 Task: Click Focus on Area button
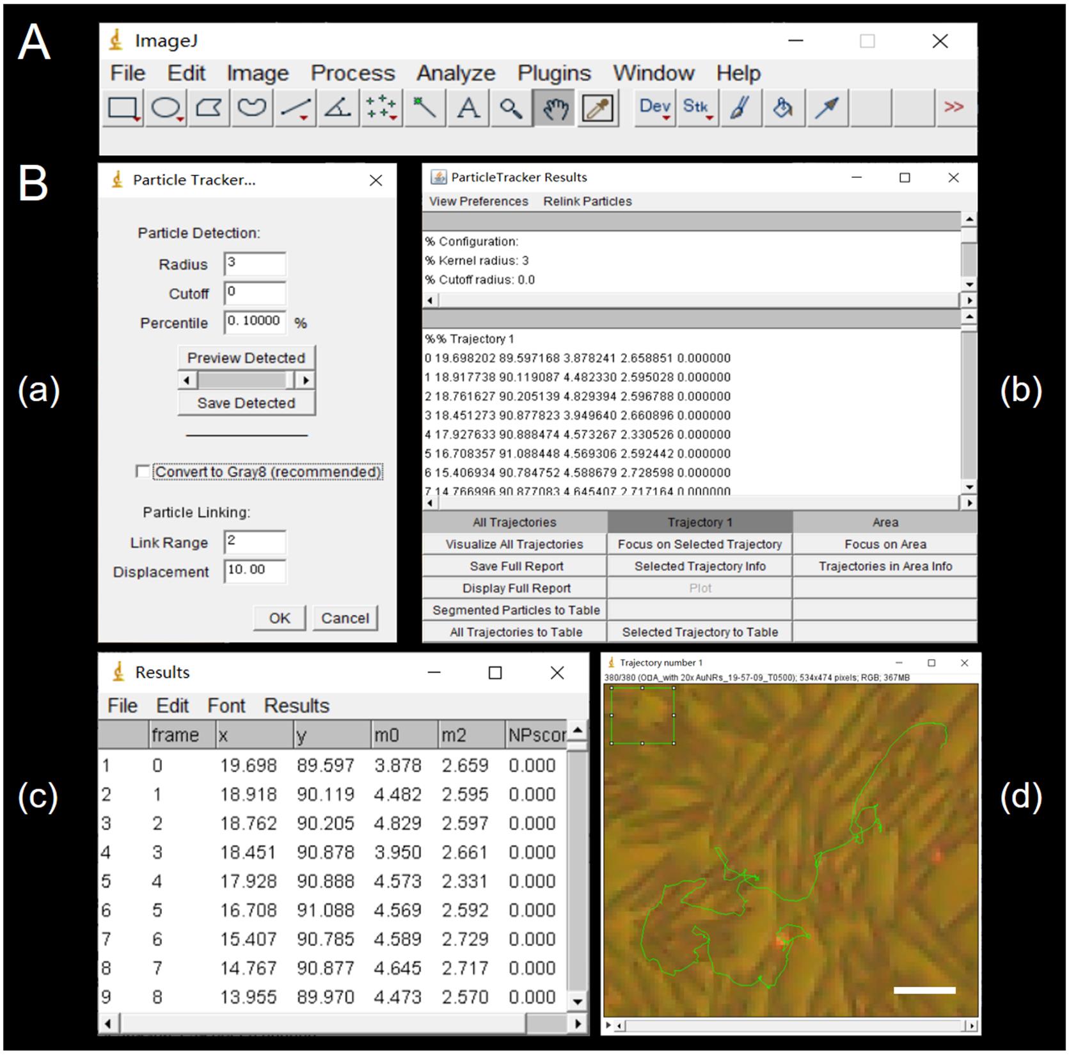(885, 544)
